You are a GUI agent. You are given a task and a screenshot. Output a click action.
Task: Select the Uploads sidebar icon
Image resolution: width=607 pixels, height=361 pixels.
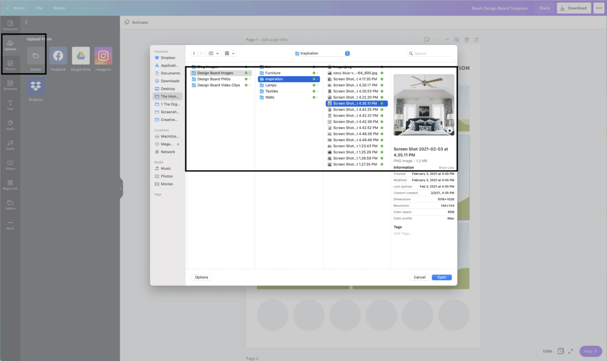(10, 44)
